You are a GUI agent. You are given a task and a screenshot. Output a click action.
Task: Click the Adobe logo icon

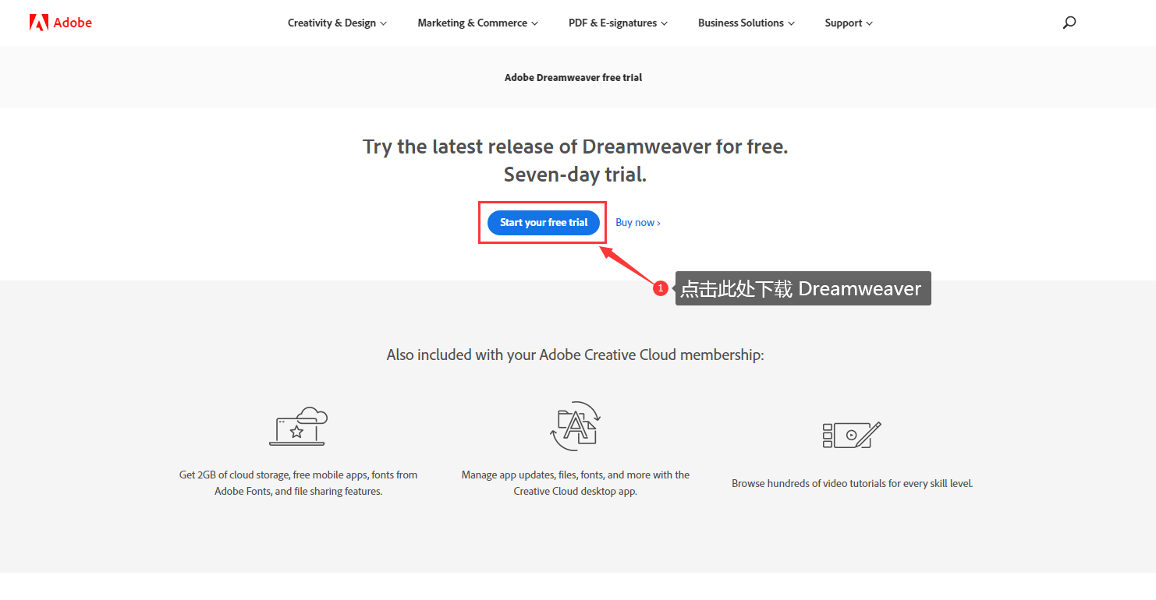tap(39, 23)
